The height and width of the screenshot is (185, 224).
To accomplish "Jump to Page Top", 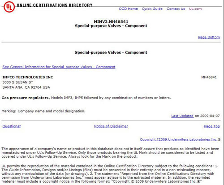I will [x=212, y=126].
